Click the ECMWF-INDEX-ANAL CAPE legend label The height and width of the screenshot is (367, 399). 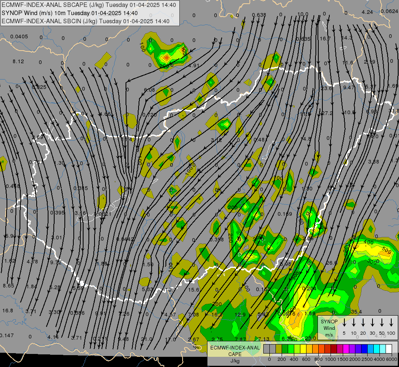click(235, 351)
